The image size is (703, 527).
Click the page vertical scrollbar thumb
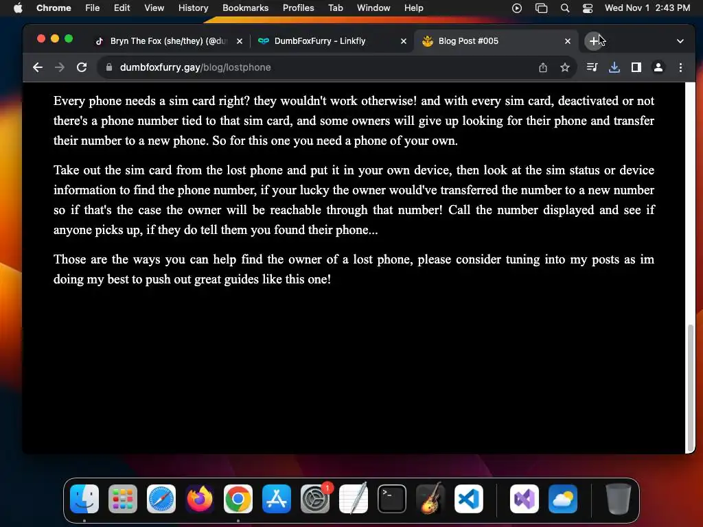pos(691,388)
